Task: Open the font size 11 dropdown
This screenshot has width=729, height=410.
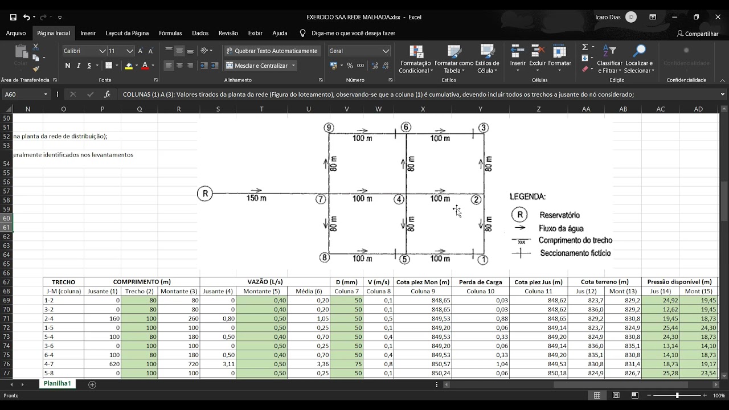Action: [130, 51]
